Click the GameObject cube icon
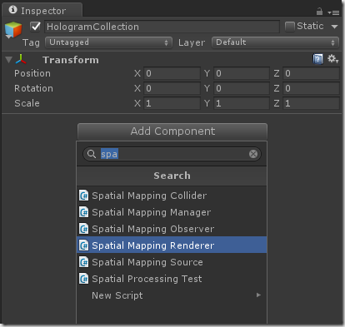This screenshot has width=345, height=327. coord(13,30)
